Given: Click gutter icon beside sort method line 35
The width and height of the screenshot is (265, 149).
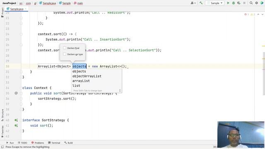Looking at the screenshot, I should coord(16,93).
